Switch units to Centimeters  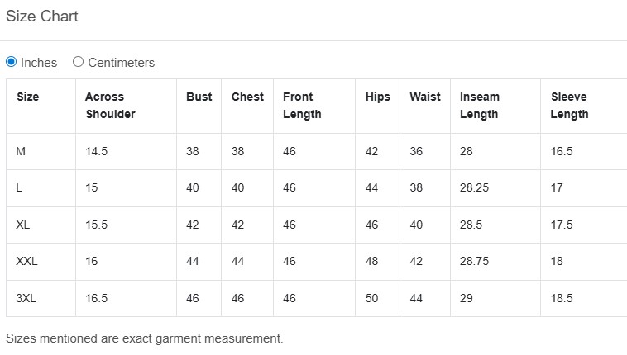[79, 62]
